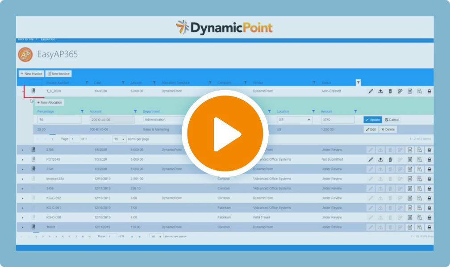Click the allocation Page number input

(75, 139)
